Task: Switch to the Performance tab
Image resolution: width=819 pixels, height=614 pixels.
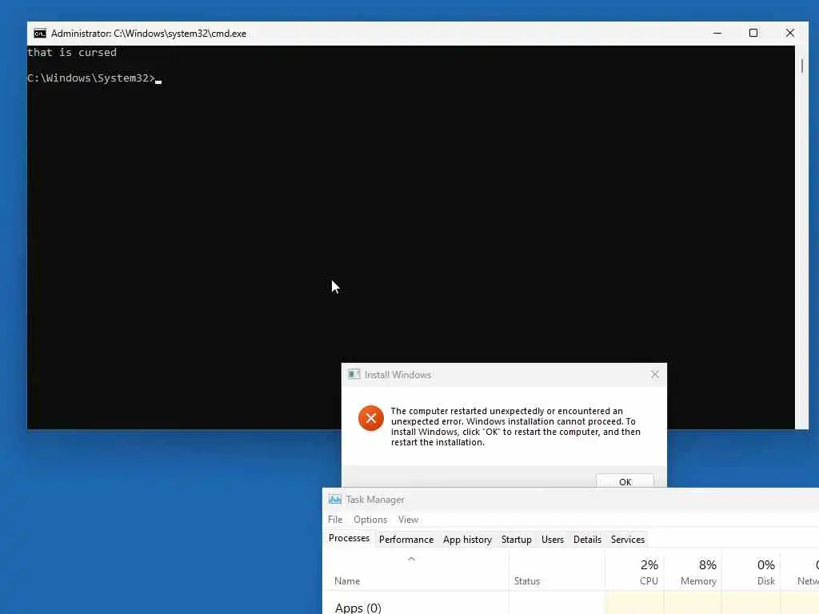Action: point(406,540)
